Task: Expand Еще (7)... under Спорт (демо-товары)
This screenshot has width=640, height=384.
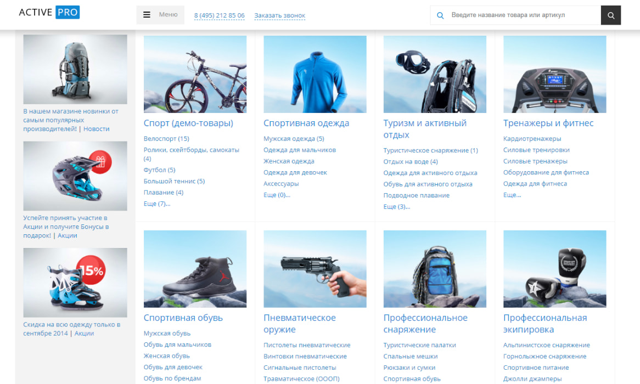Action: click(x=157, y=204)
